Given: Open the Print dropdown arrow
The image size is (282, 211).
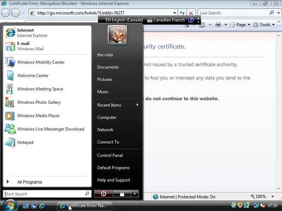Looking at the screenshot, I should (x=226, y=25).
